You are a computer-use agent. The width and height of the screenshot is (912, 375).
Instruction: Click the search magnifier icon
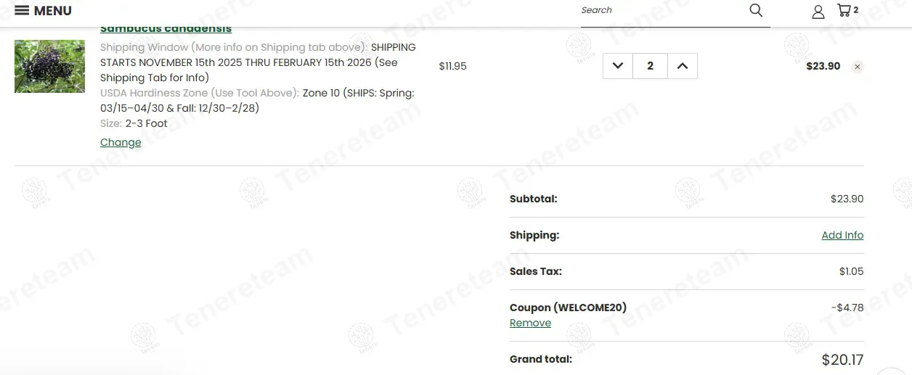tap(756, 10)
